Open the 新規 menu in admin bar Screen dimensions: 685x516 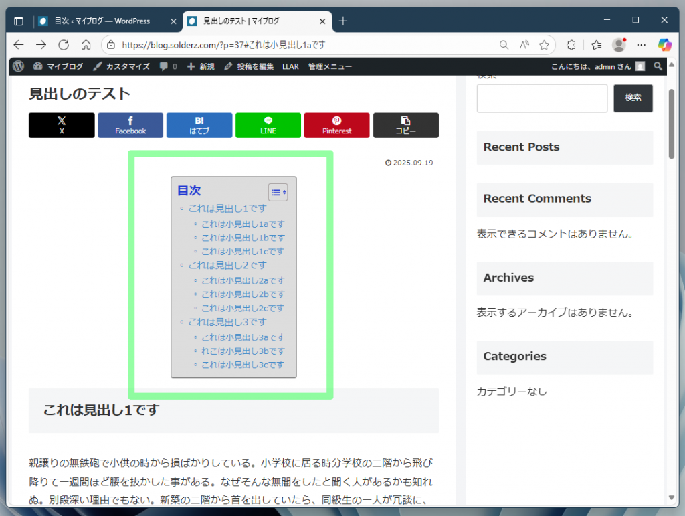pyautogui.click(x=201, y=66)
